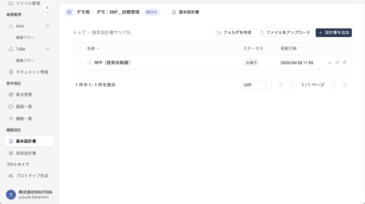Open プロトタイプ生成 in sidebar

tap(29, 176)
